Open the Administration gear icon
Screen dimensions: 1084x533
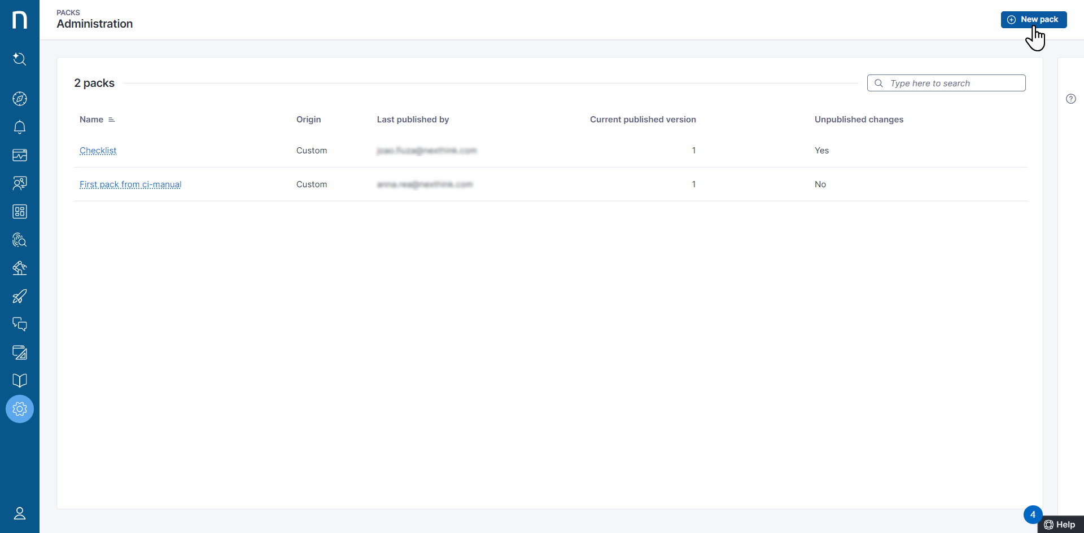(x=20, y=409)
